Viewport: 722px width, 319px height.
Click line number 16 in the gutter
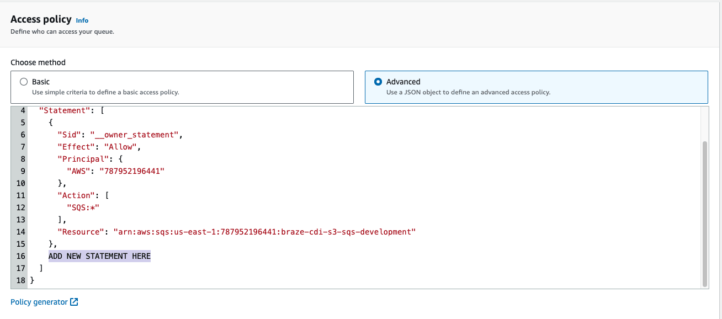pyautogui.click(x=21, y=256)
